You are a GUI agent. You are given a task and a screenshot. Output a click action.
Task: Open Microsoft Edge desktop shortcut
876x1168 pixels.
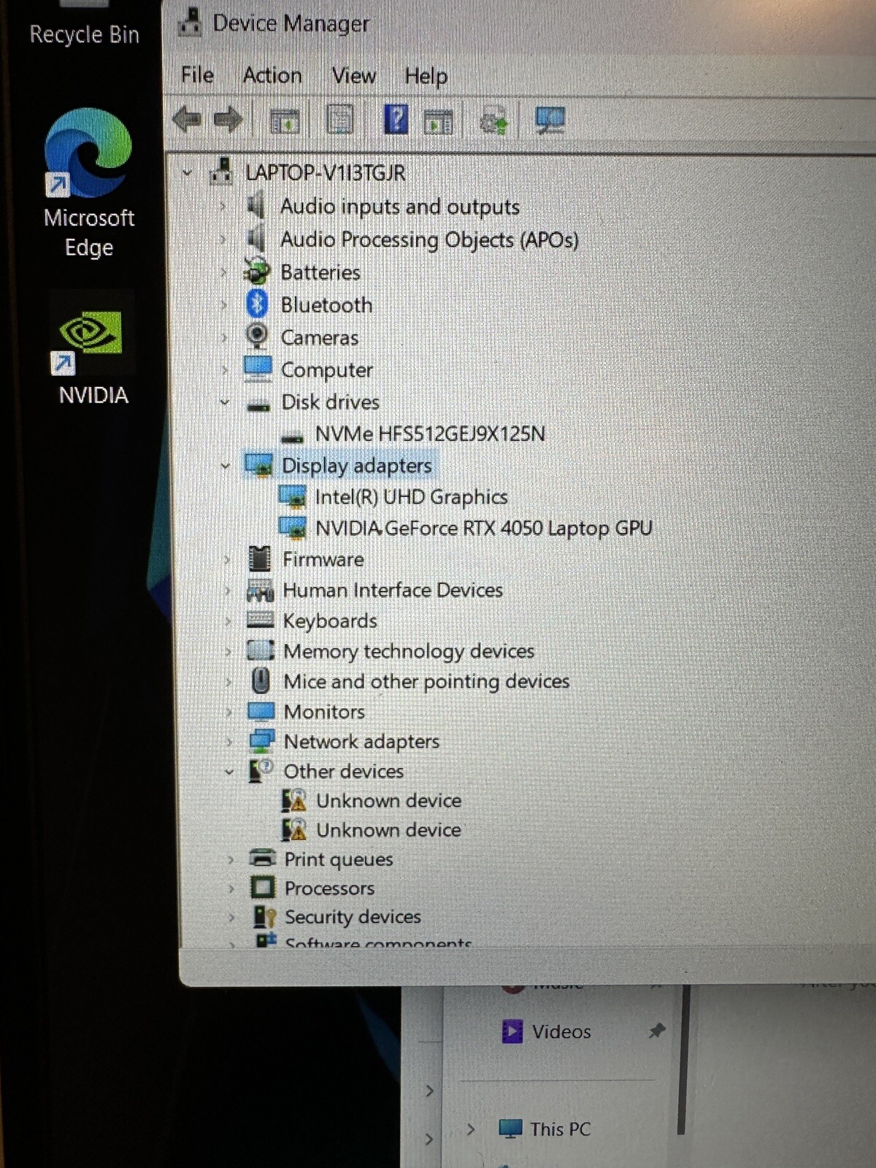pos(88,182)
